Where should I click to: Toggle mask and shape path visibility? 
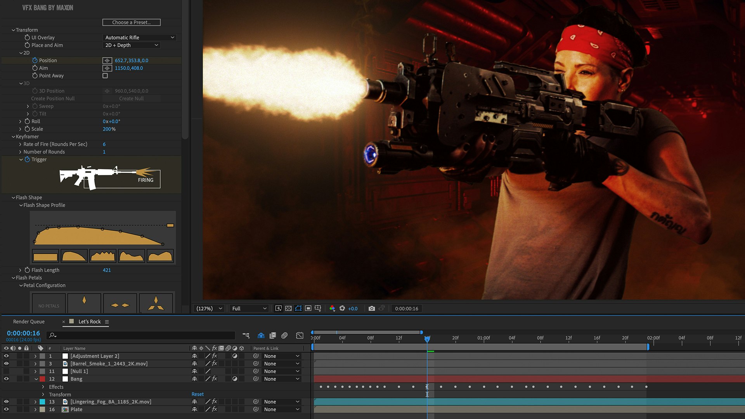pos(298,308)
